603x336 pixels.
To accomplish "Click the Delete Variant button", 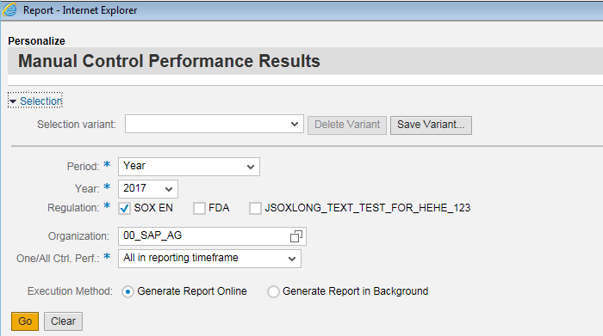I will pyautogui.click(x=347, y=125).
